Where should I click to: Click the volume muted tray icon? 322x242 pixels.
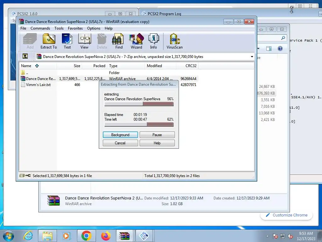[290, 236]
